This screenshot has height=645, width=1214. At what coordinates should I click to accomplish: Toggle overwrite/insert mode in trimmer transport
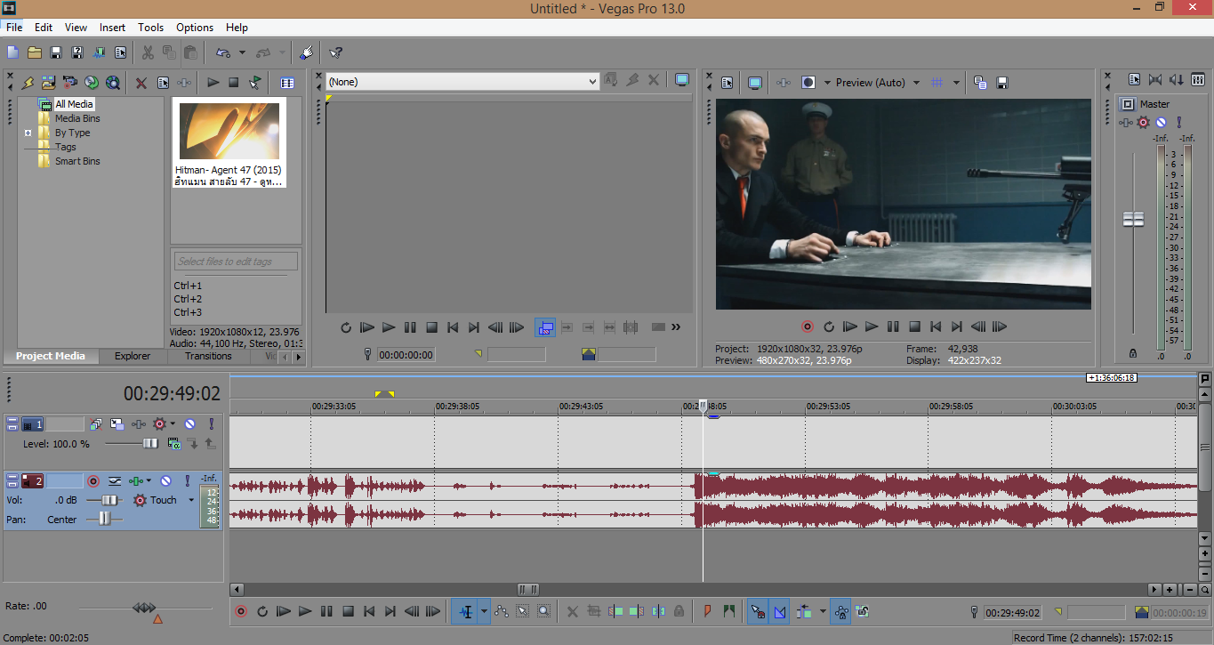pyautogui.click(x=545, y=327)
